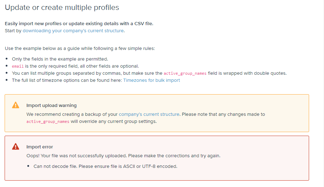Click the full list of timezone options text
324x187 pixels.
[66, 80]
